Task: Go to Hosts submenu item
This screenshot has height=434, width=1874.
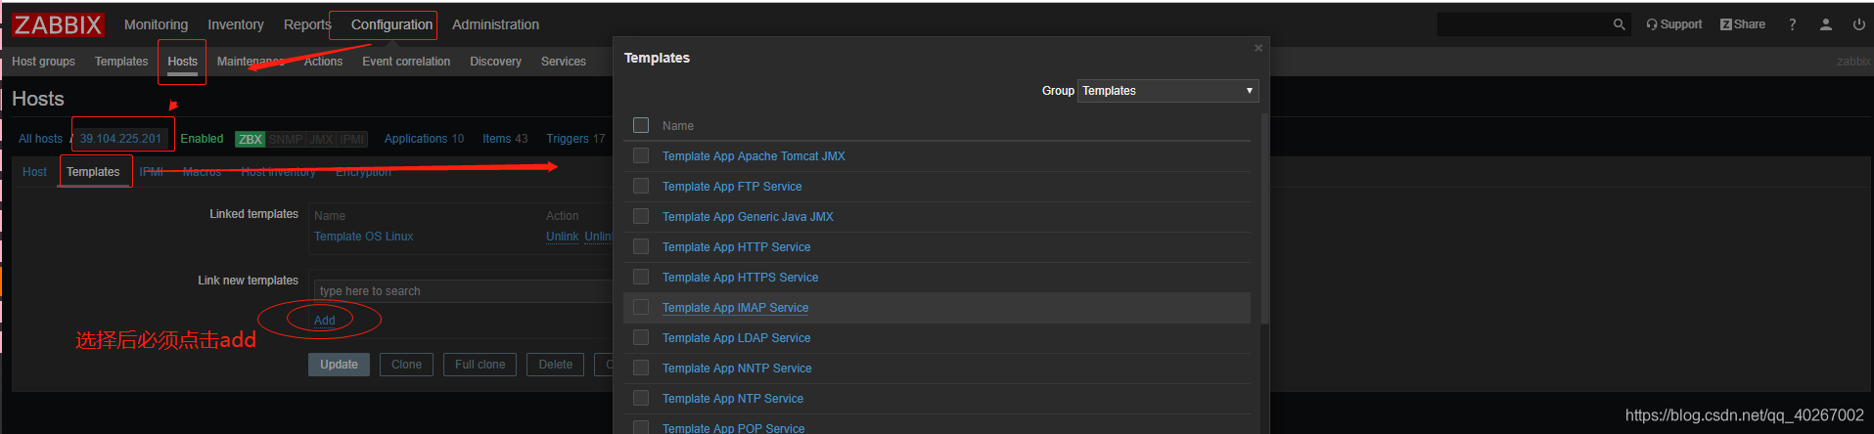Action: (x=182, y=62)
